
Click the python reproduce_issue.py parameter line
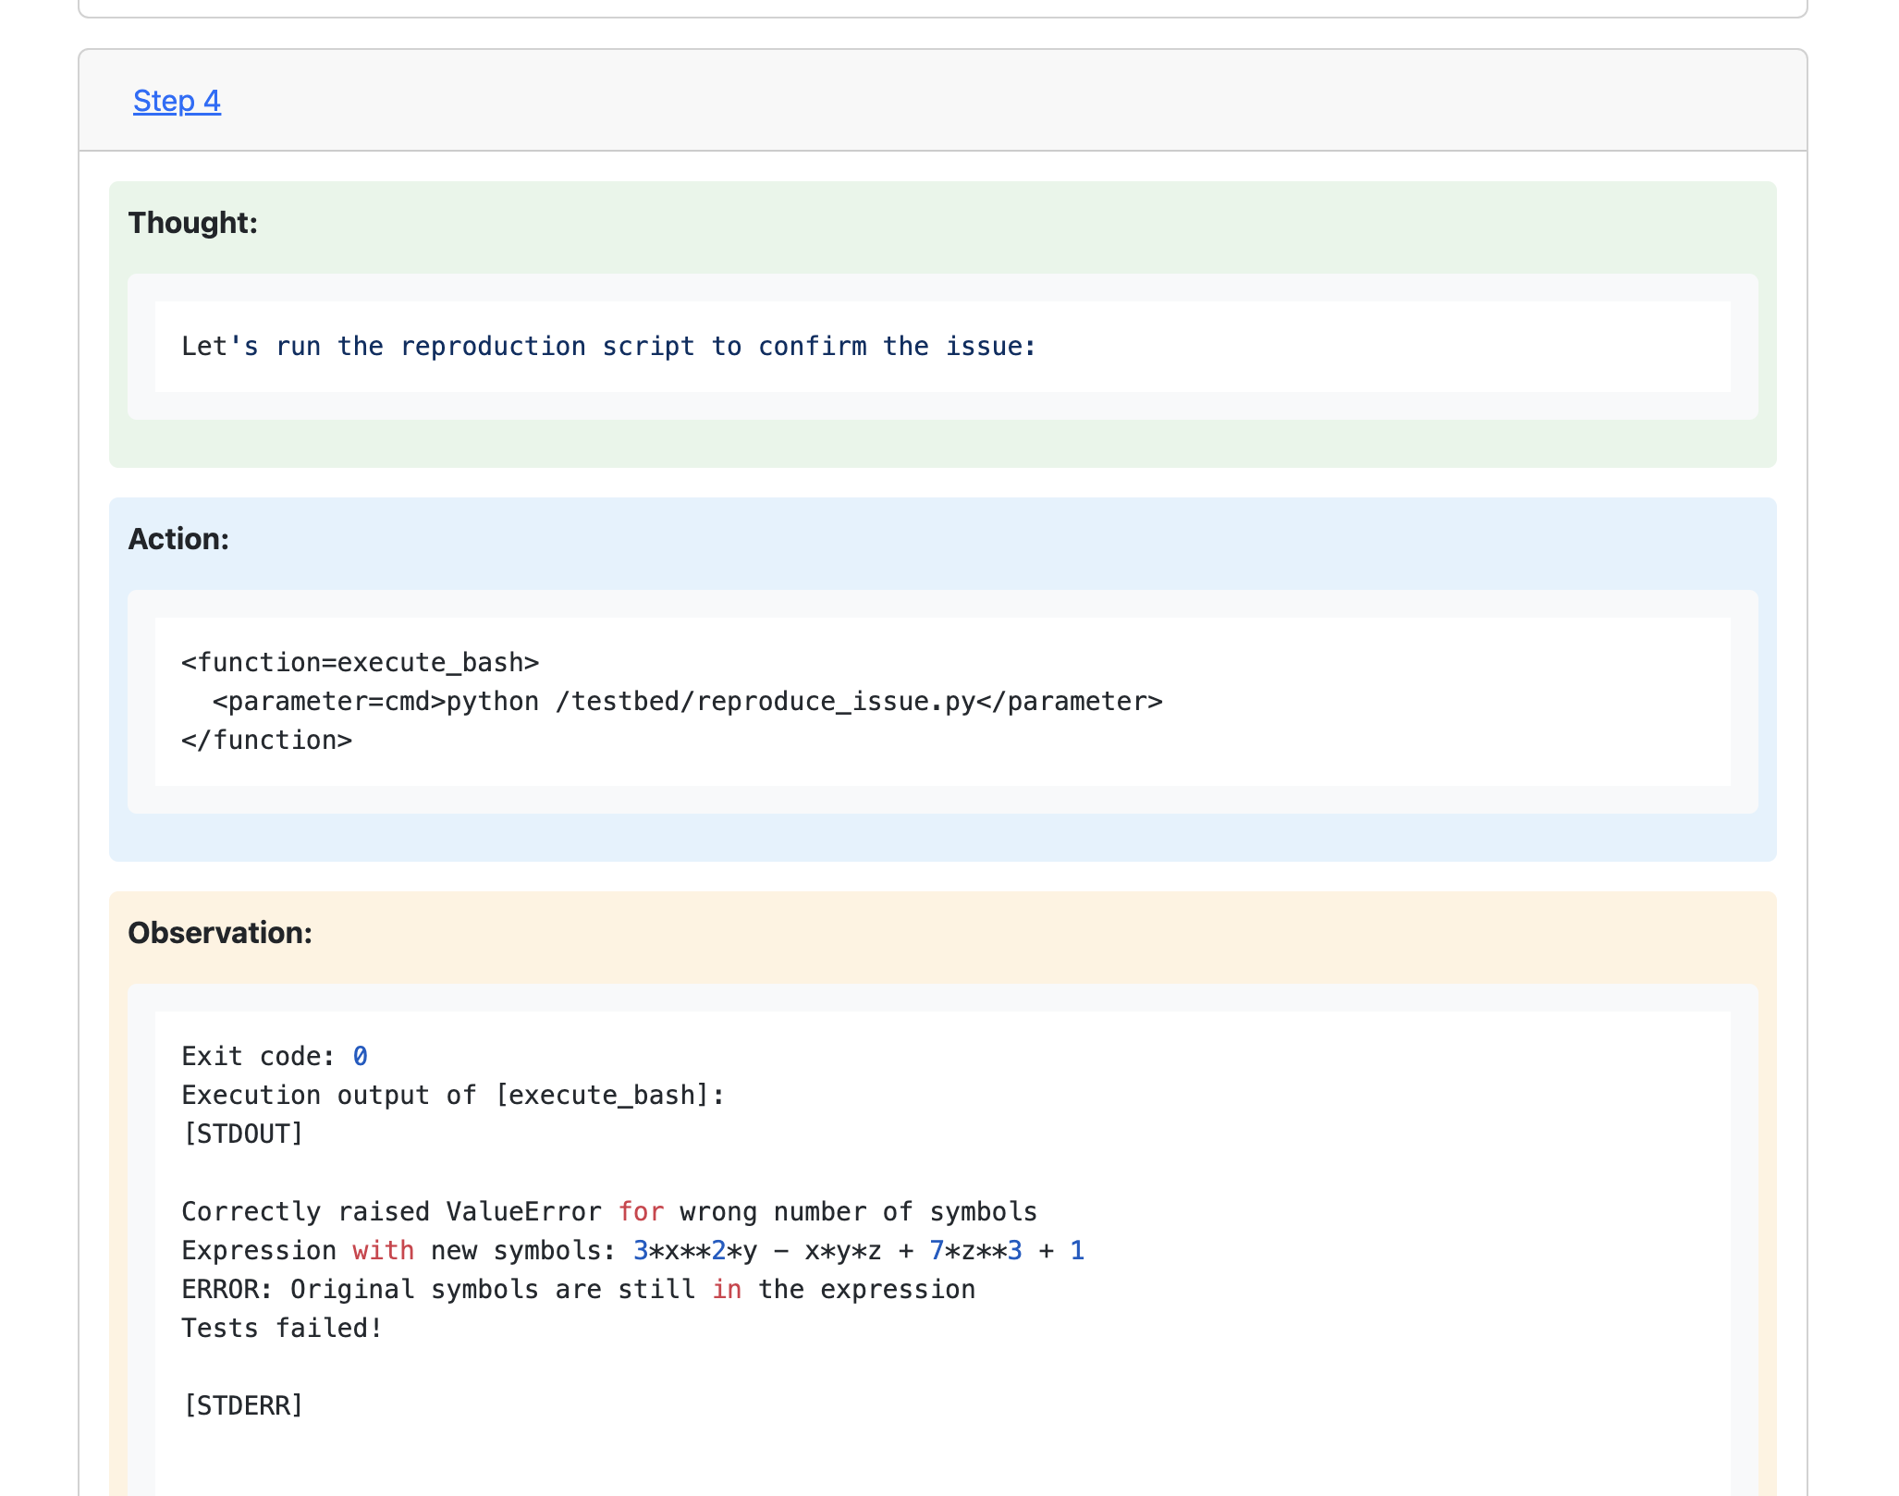(x=687, y=702)
